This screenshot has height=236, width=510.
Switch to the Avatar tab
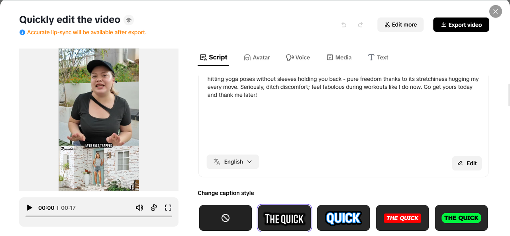click(257, 57)
